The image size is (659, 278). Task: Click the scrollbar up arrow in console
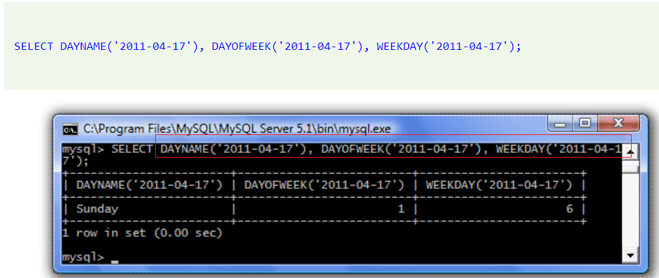point(630,152)
